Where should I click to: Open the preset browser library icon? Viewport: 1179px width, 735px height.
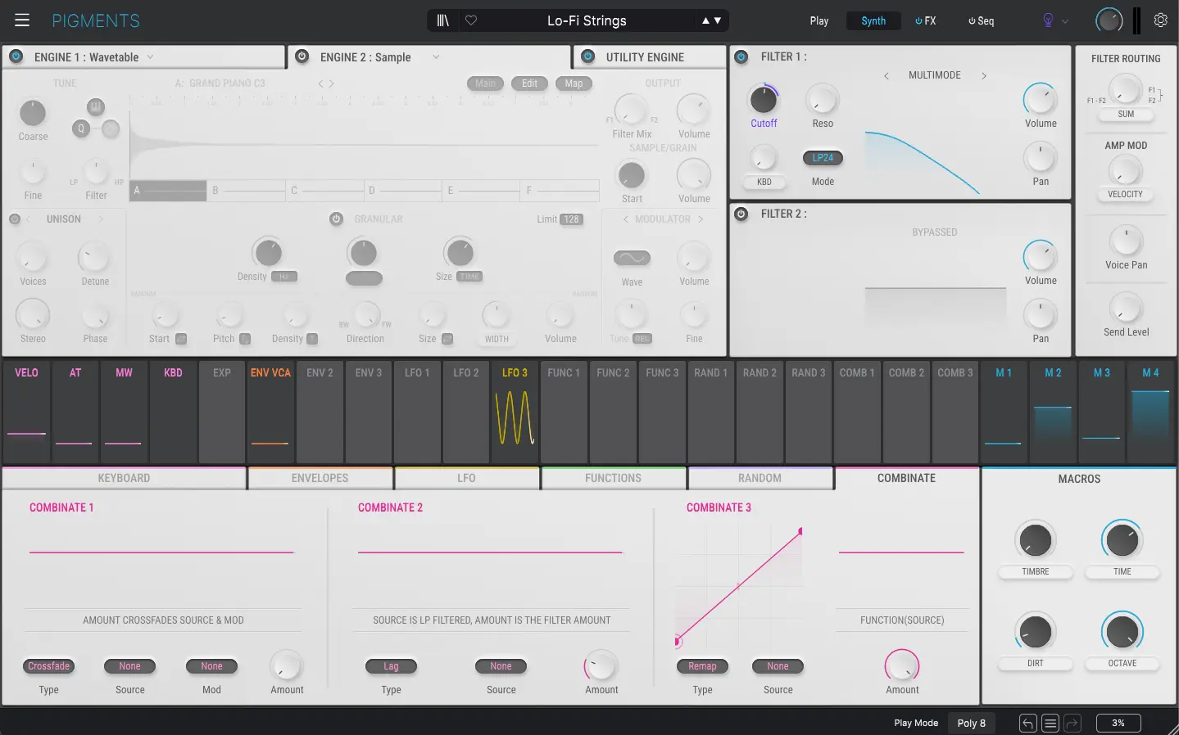443,20
